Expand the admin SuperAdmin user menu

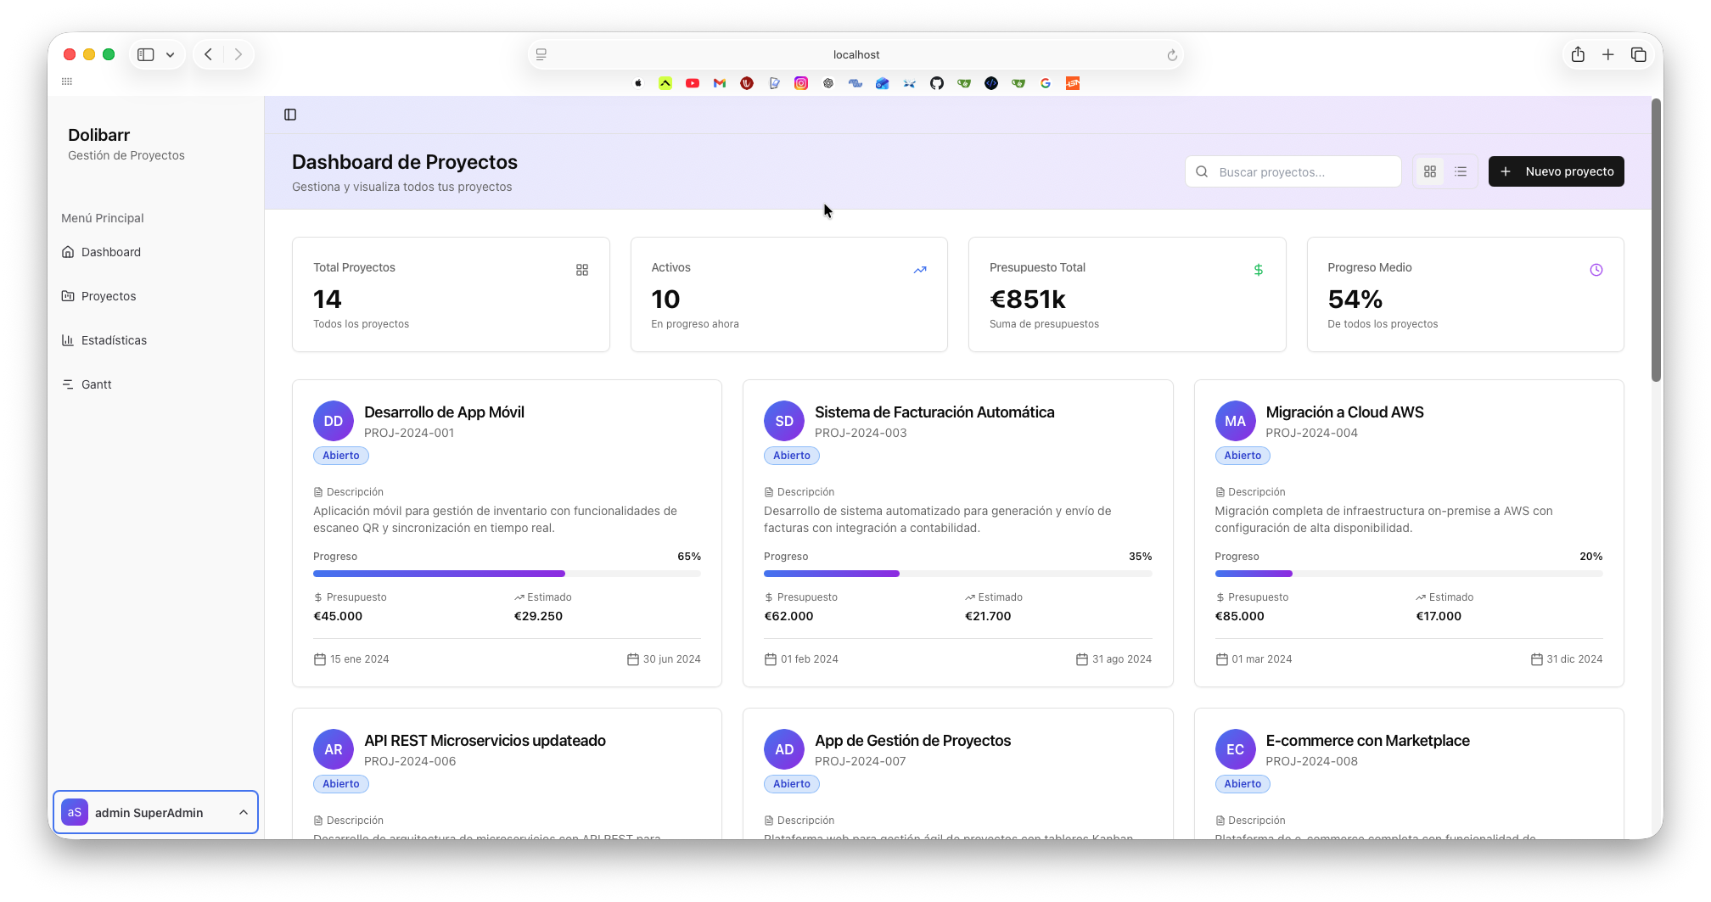155,812
